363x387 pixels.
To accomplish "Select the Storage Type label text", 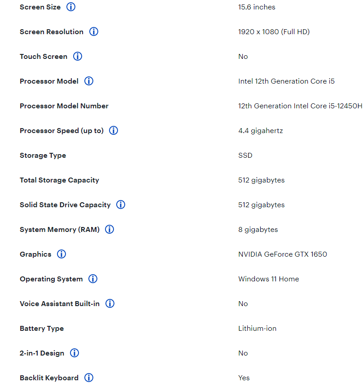I will coord(43,156).
